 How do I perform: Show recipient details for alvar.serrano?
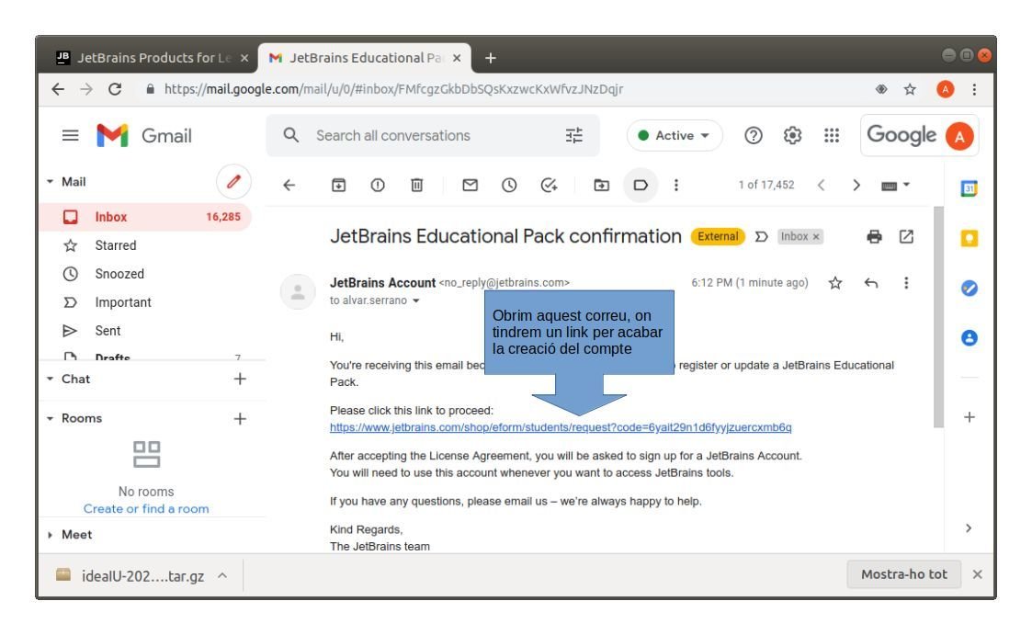pyautogui.click(x=416, y=301)
